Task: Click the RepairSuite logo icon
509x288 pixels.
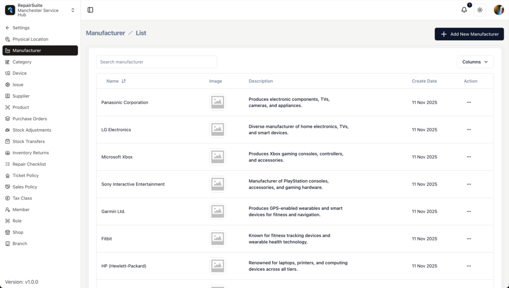Action: click(x=10, y=10)
